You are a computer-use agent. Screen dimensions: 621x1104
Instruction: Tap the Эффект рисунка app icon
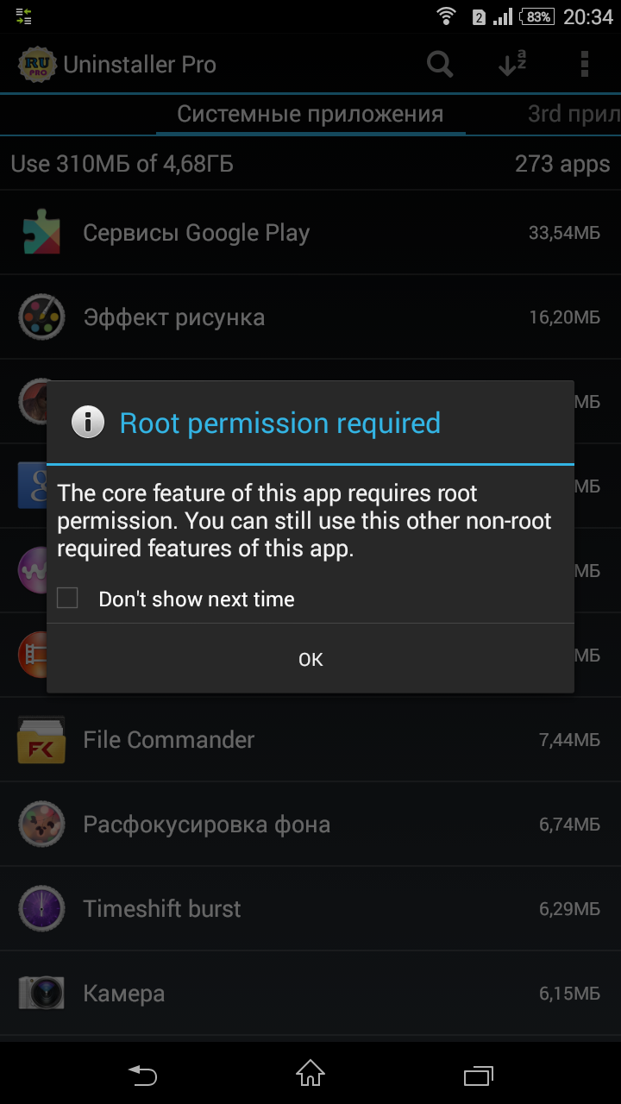[x=41, y=317]
